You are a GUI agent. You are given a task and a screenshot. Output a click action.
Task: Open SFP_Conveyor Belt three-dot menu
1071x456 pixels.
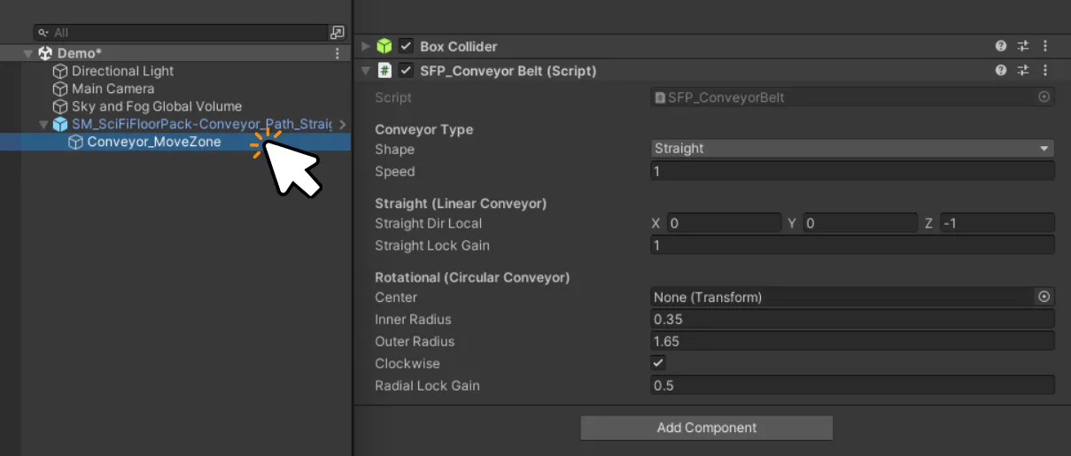[1045, 70]
